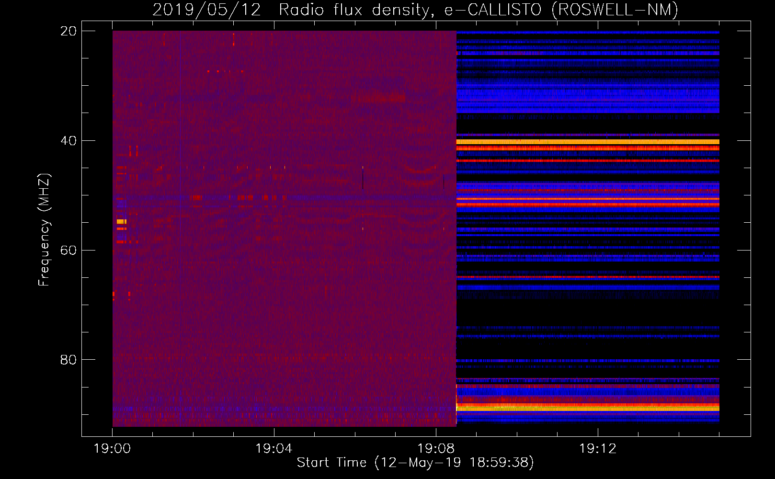Click the "20" frequency tick label
Image resolution: width=775 pixels, height=479 pixels.
tap(68, 31)
